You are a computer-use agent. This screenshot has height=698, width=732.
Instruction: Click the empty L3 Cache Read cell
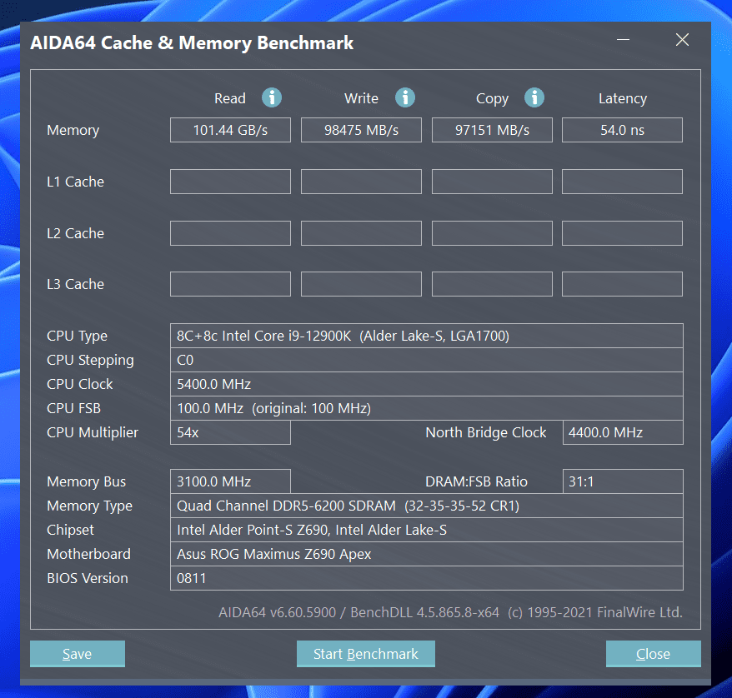(x=231, y=284)
